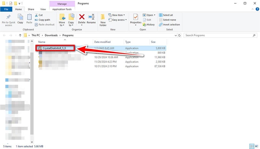Open the File menu
Image resolution: width=260 pixels, height=149 pixels.
click(6, 9)
